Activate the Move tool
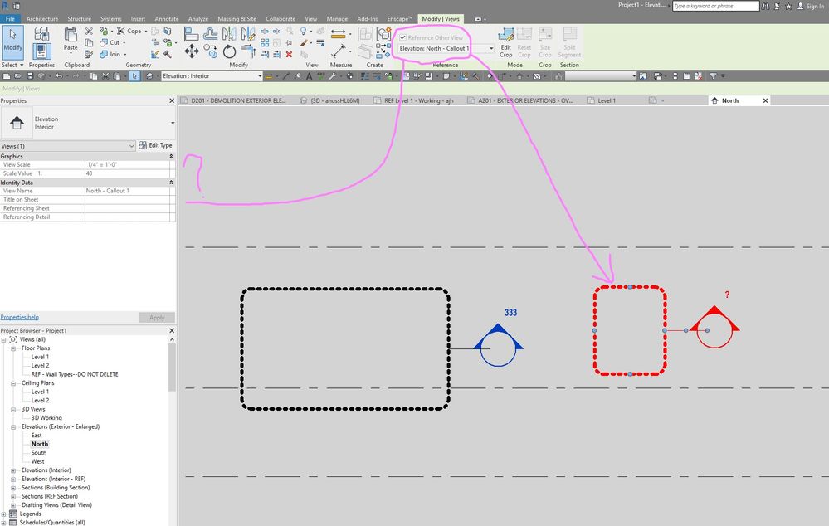 (x=192, y=51)
